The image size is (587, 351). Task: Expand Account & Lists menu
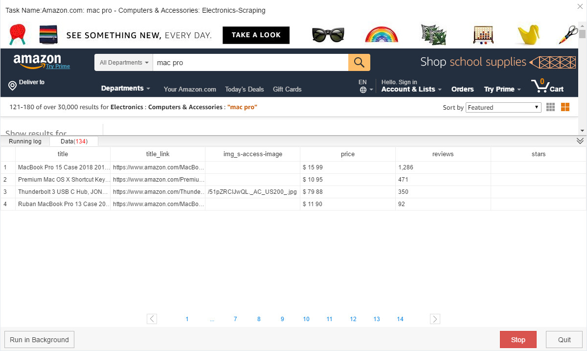411,89
